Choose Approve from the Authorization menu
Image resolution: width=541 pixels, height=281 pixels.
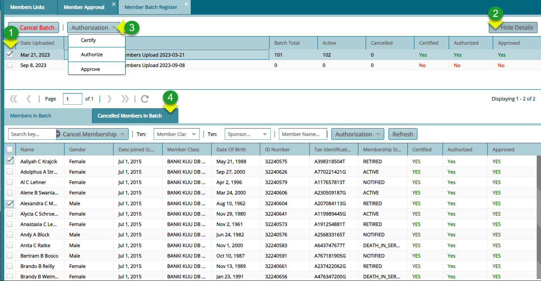[x=90, y=69]
